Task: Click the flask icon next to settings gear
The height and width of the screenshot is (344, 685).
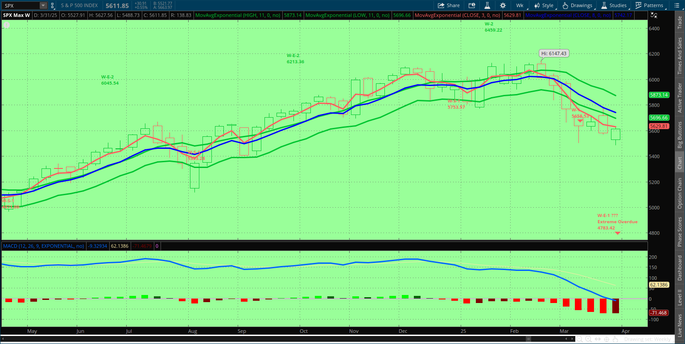Action: point(487,5)
